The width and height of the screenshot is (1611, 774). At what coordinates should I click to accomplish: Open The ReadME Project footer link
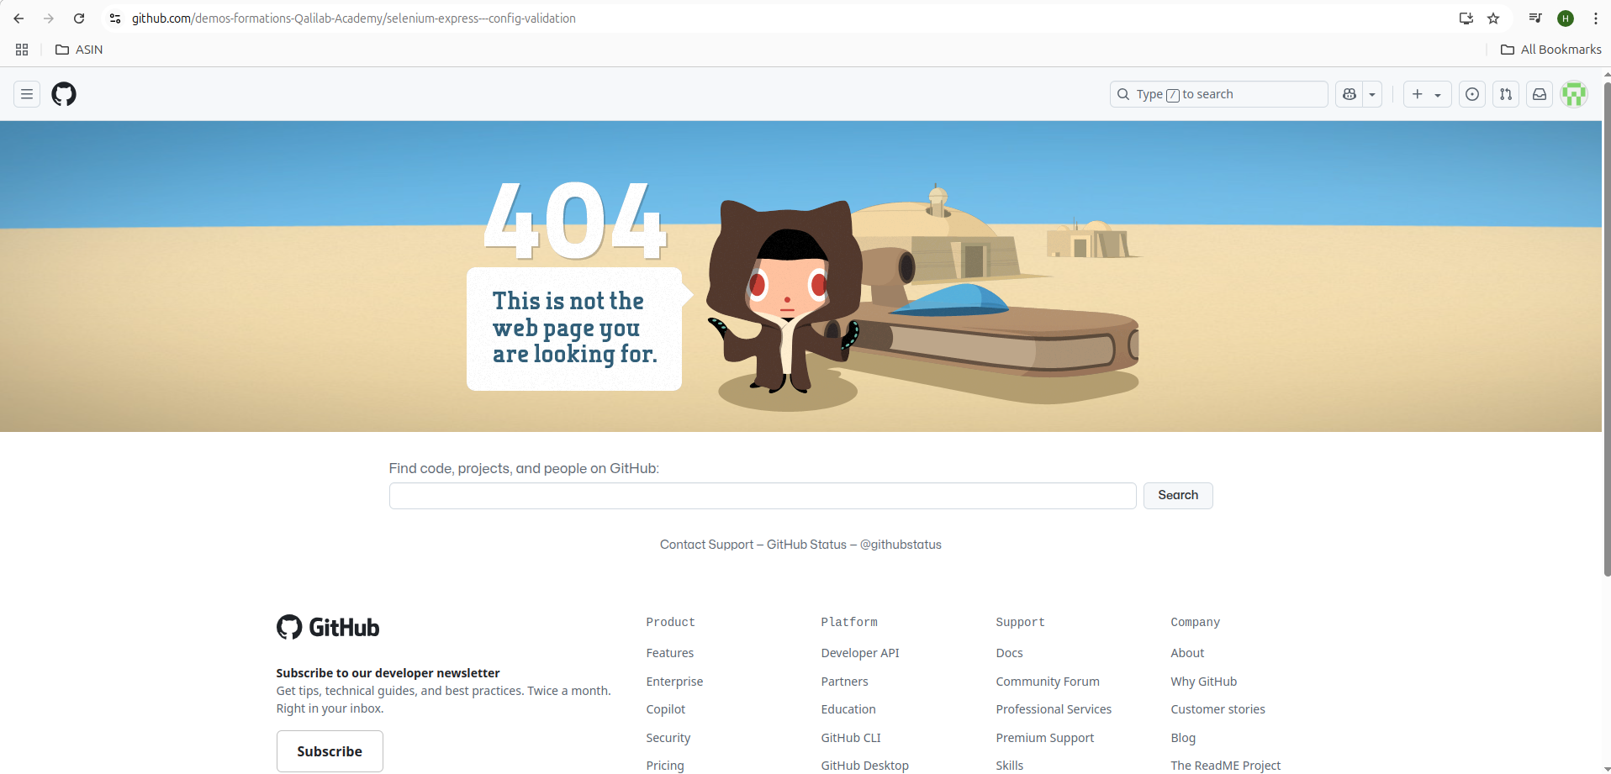1226,766
